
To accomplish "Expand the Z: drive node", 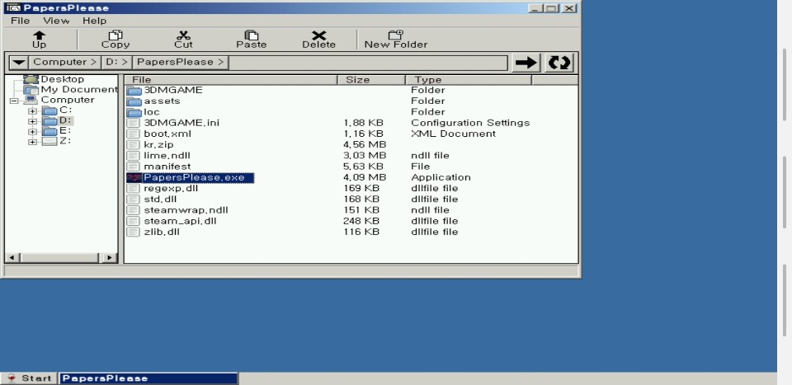I will click(x=32, y=142).
